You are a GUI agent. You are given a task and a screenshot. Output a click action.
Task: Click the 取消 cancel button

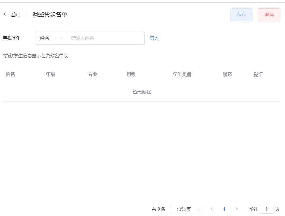[x=269, y=15]
